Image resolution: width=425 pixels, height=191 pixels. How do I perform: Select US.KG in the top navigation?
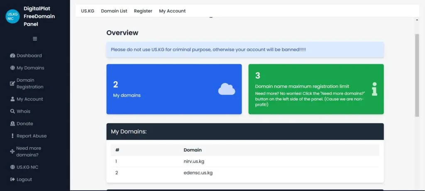click(x=88, y=11)
